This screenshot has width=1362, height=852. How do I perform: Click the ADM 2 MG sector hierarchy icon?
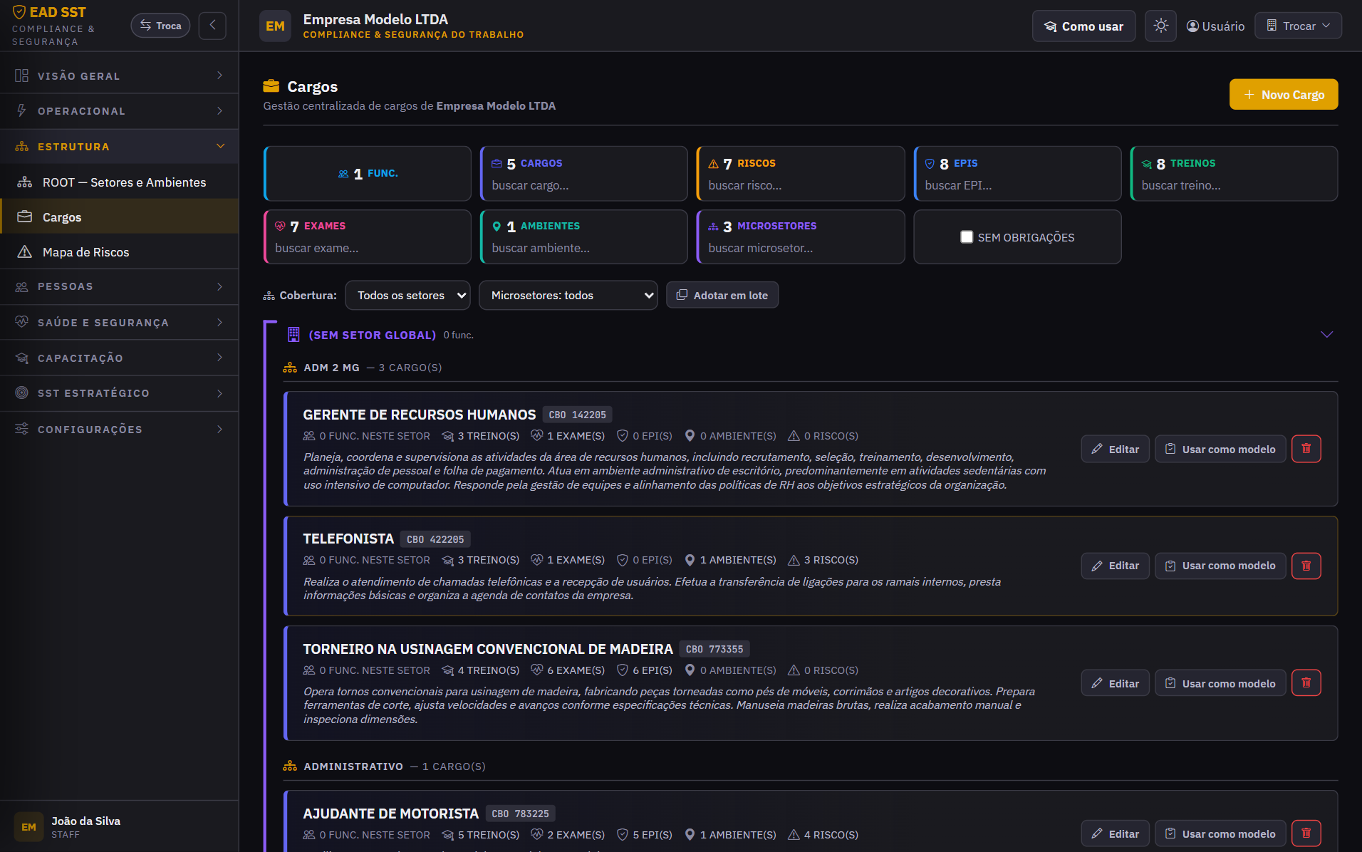(290, 368)
